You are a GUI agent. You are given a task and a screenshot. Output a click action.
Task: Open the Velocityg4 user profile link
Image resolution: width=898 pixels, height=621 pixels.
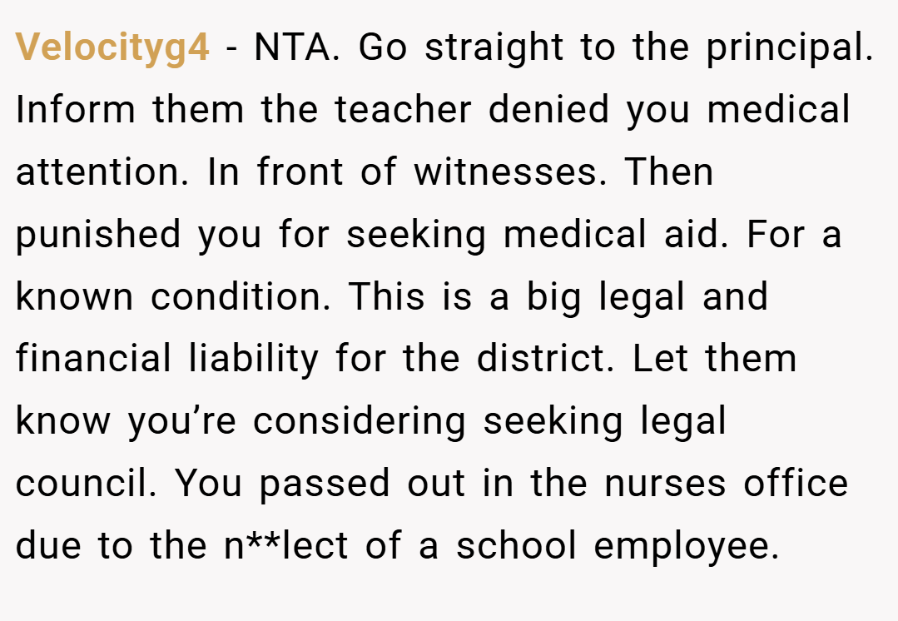(x=112, y=47)
